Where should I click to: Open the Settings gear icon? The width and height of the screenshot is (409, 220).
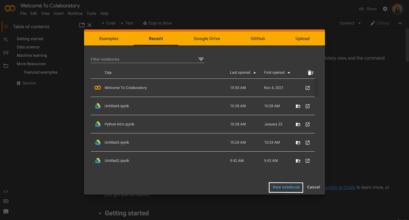(x=385, y=9)
